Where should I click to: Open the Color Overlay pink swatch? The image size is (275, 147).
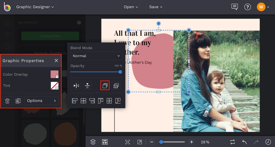[x=54, y=74]
